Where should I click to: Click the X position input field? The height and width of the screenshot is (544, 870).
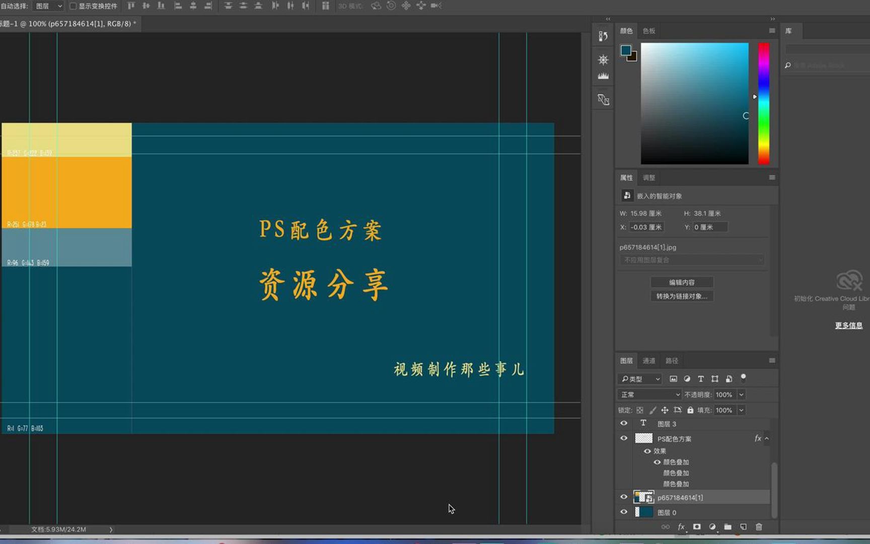(646, 227)
